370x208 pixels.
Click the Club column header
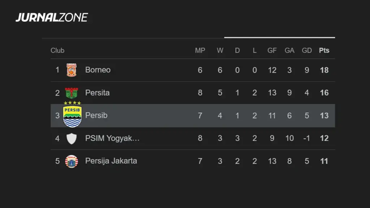57,51
